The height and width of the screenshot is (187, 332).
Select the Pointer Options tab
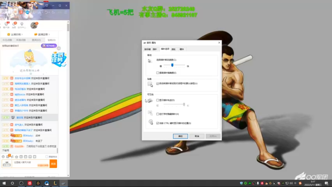165,49
